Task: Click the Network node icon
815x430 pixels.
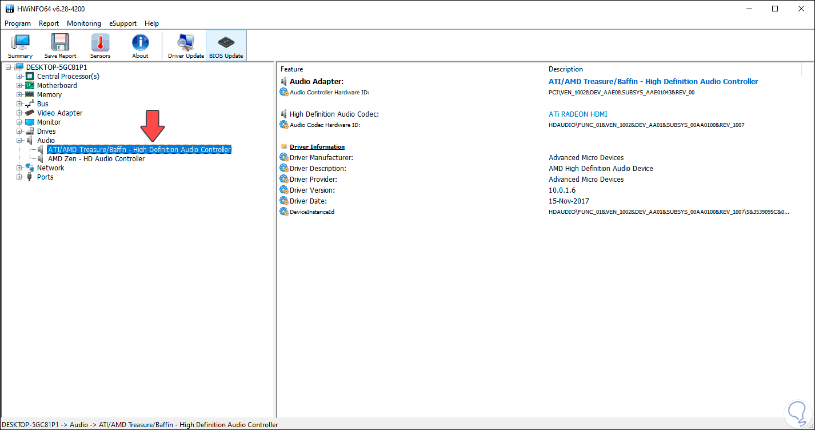Action: coord(30,168)
